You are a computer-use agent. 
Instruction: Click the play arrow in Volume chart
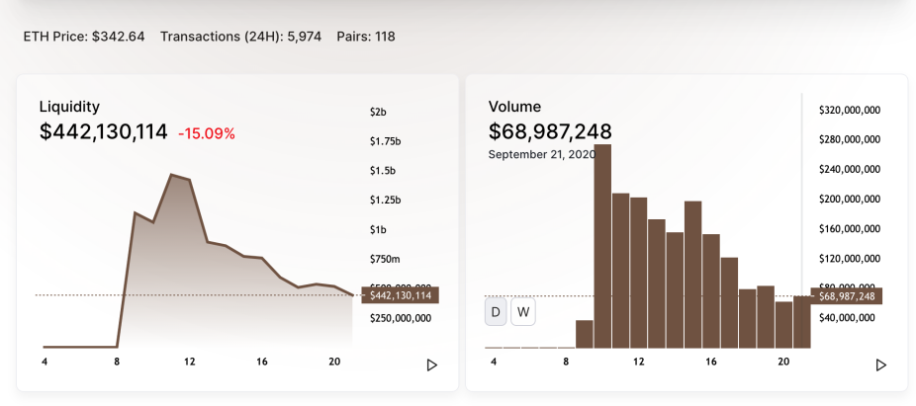[x=881, y=365]
